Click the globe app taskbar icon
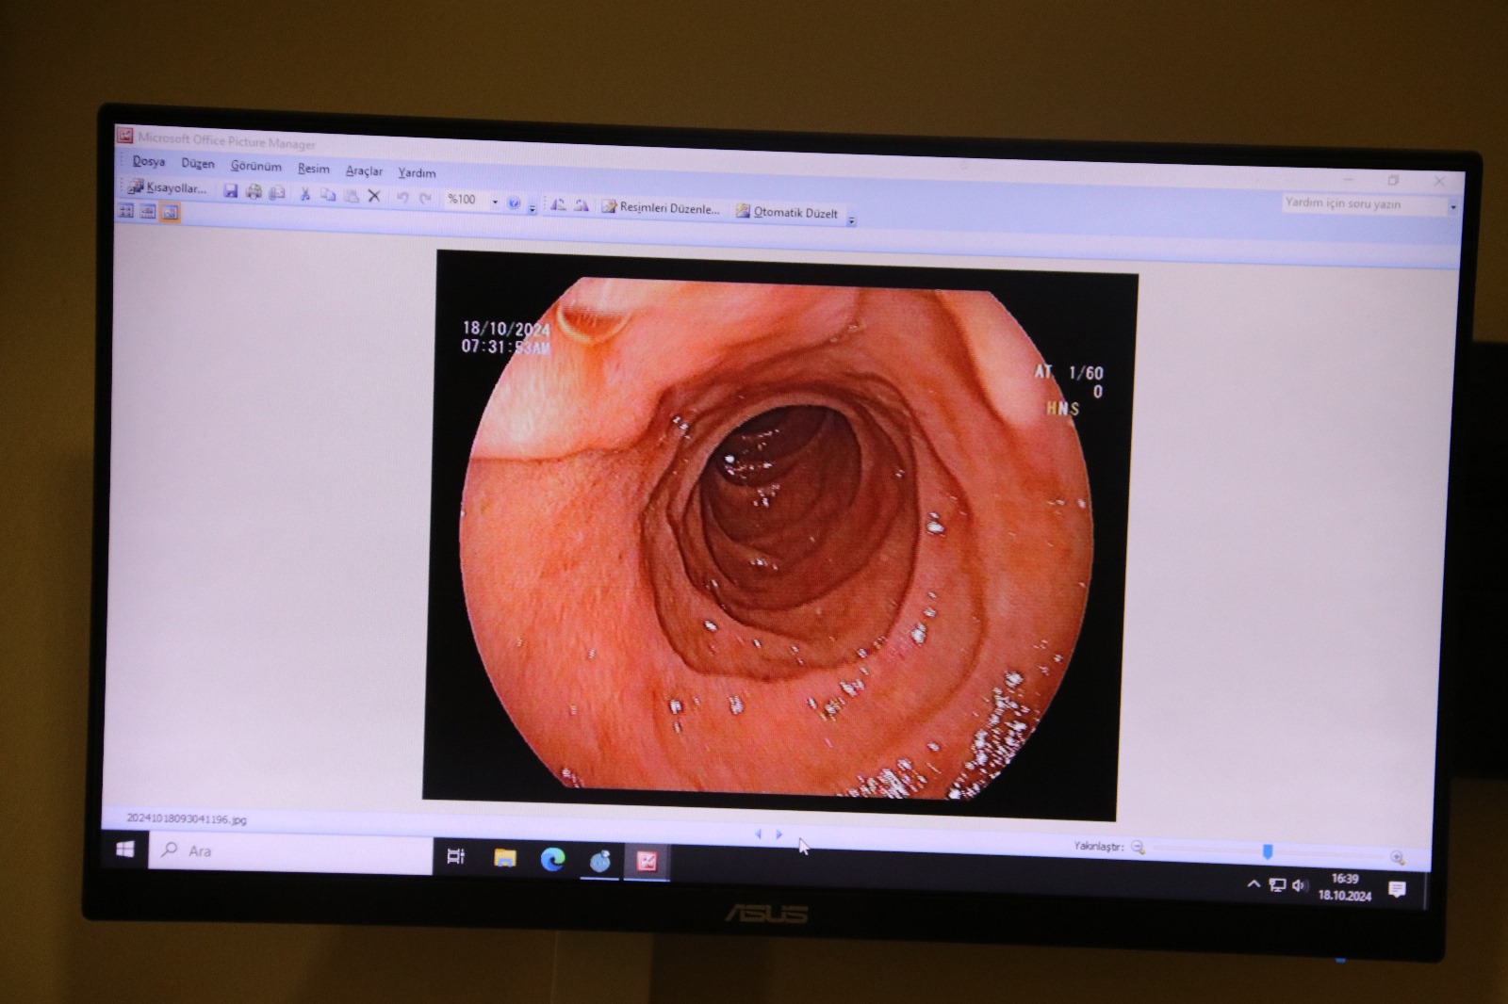This screenshot has width=1508, height=1004. 600,861
